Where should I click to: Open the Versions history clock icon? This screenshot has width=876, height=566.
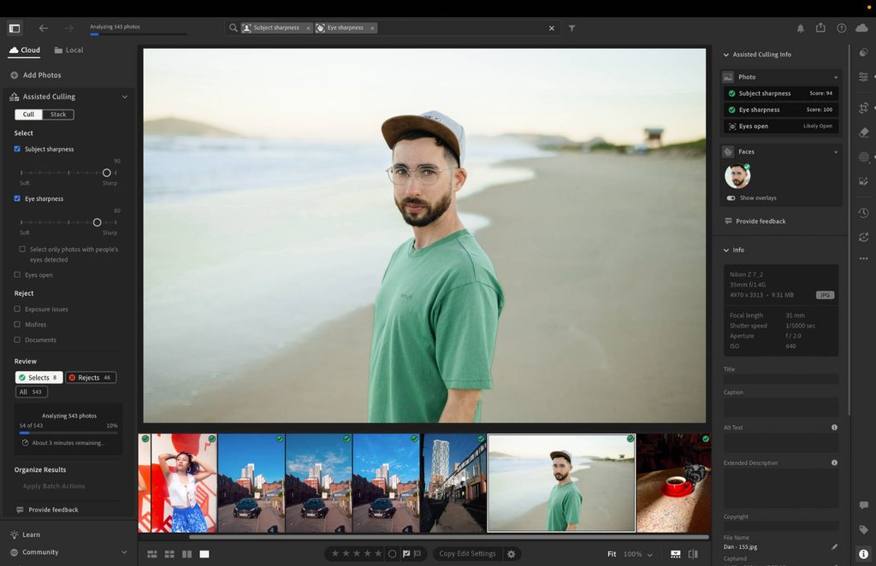tap(864, 213)
